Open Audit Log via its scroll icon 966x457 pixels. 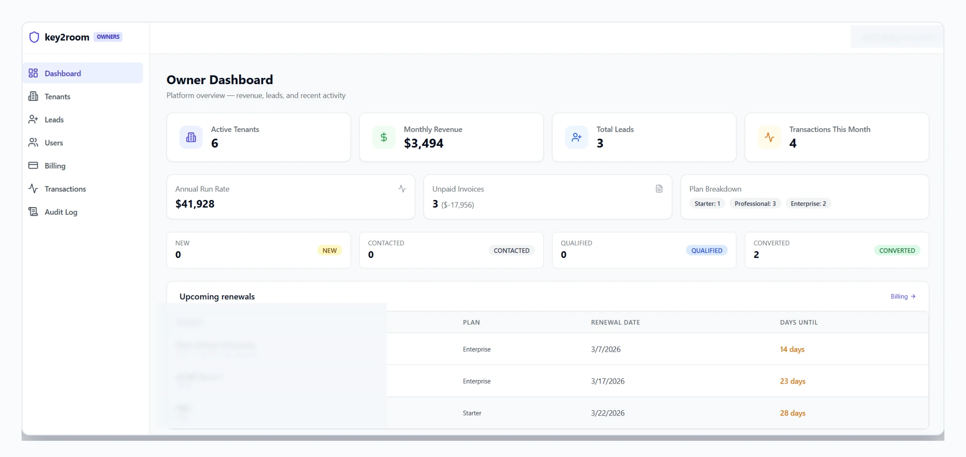33,212
